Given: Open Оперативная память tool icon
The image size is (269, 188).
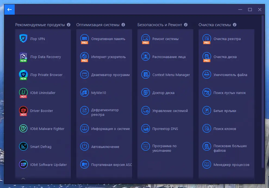Looking at the screenshot, I should click(85, 39).
